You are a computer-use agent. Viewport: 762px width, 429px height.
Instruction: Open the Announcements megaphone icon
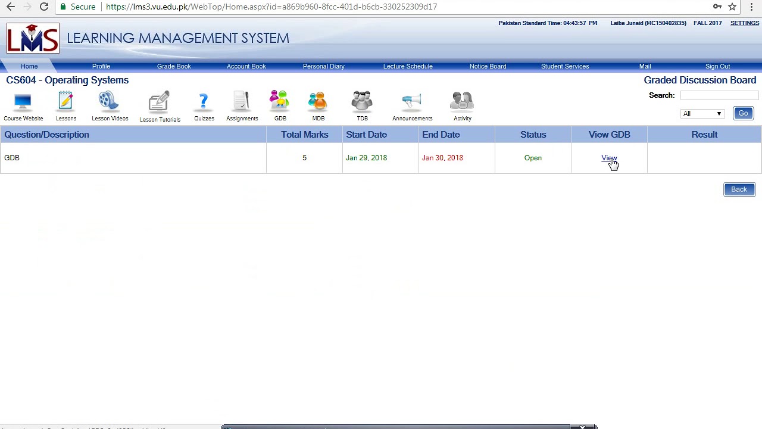pos(411,102)
